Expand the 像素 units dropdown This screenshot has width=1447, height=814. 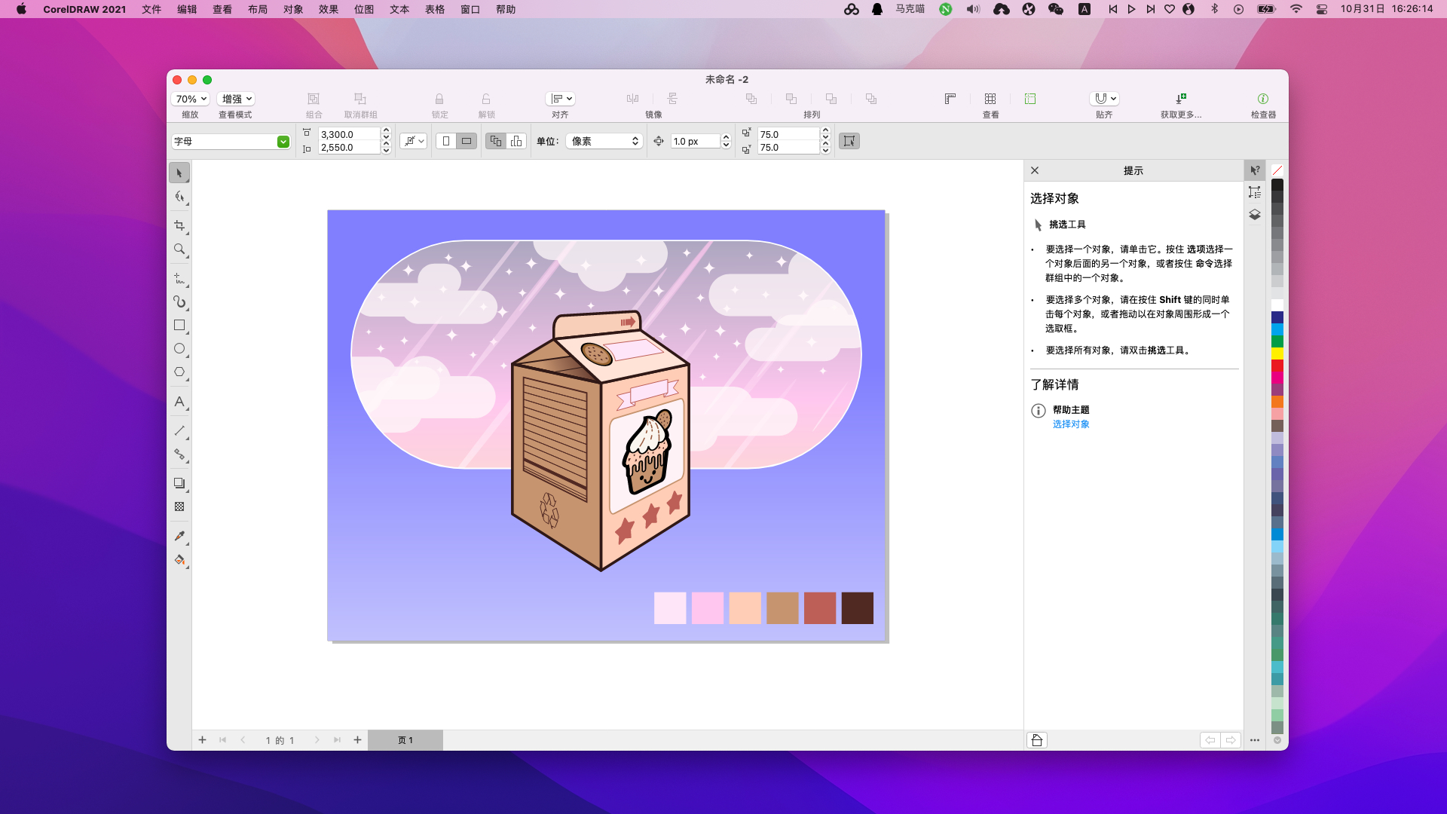click(604, 141)
